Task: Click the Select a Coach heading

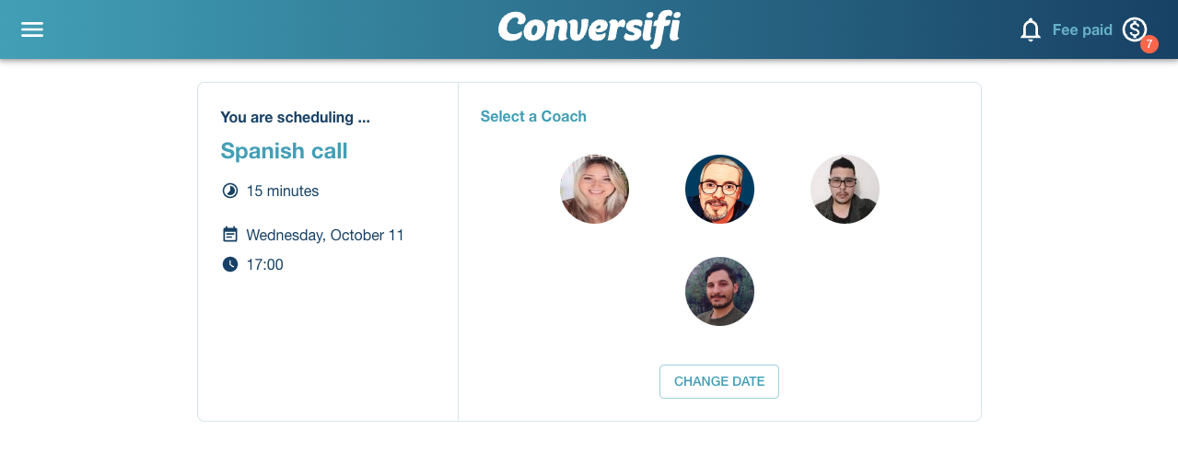Action: pyautogui.click(x=533, y=116)
